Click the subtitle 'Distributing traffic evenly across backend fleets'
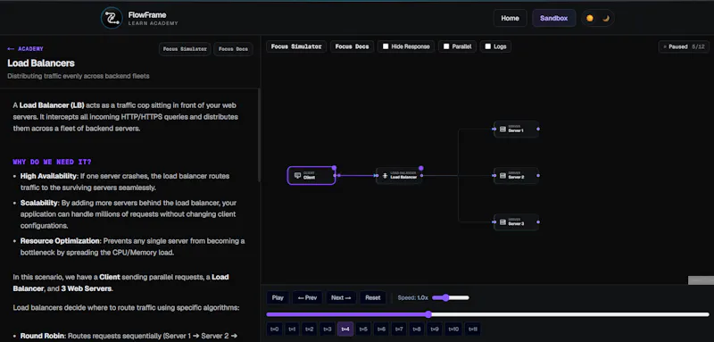714x342 pixels. (79, 76)
